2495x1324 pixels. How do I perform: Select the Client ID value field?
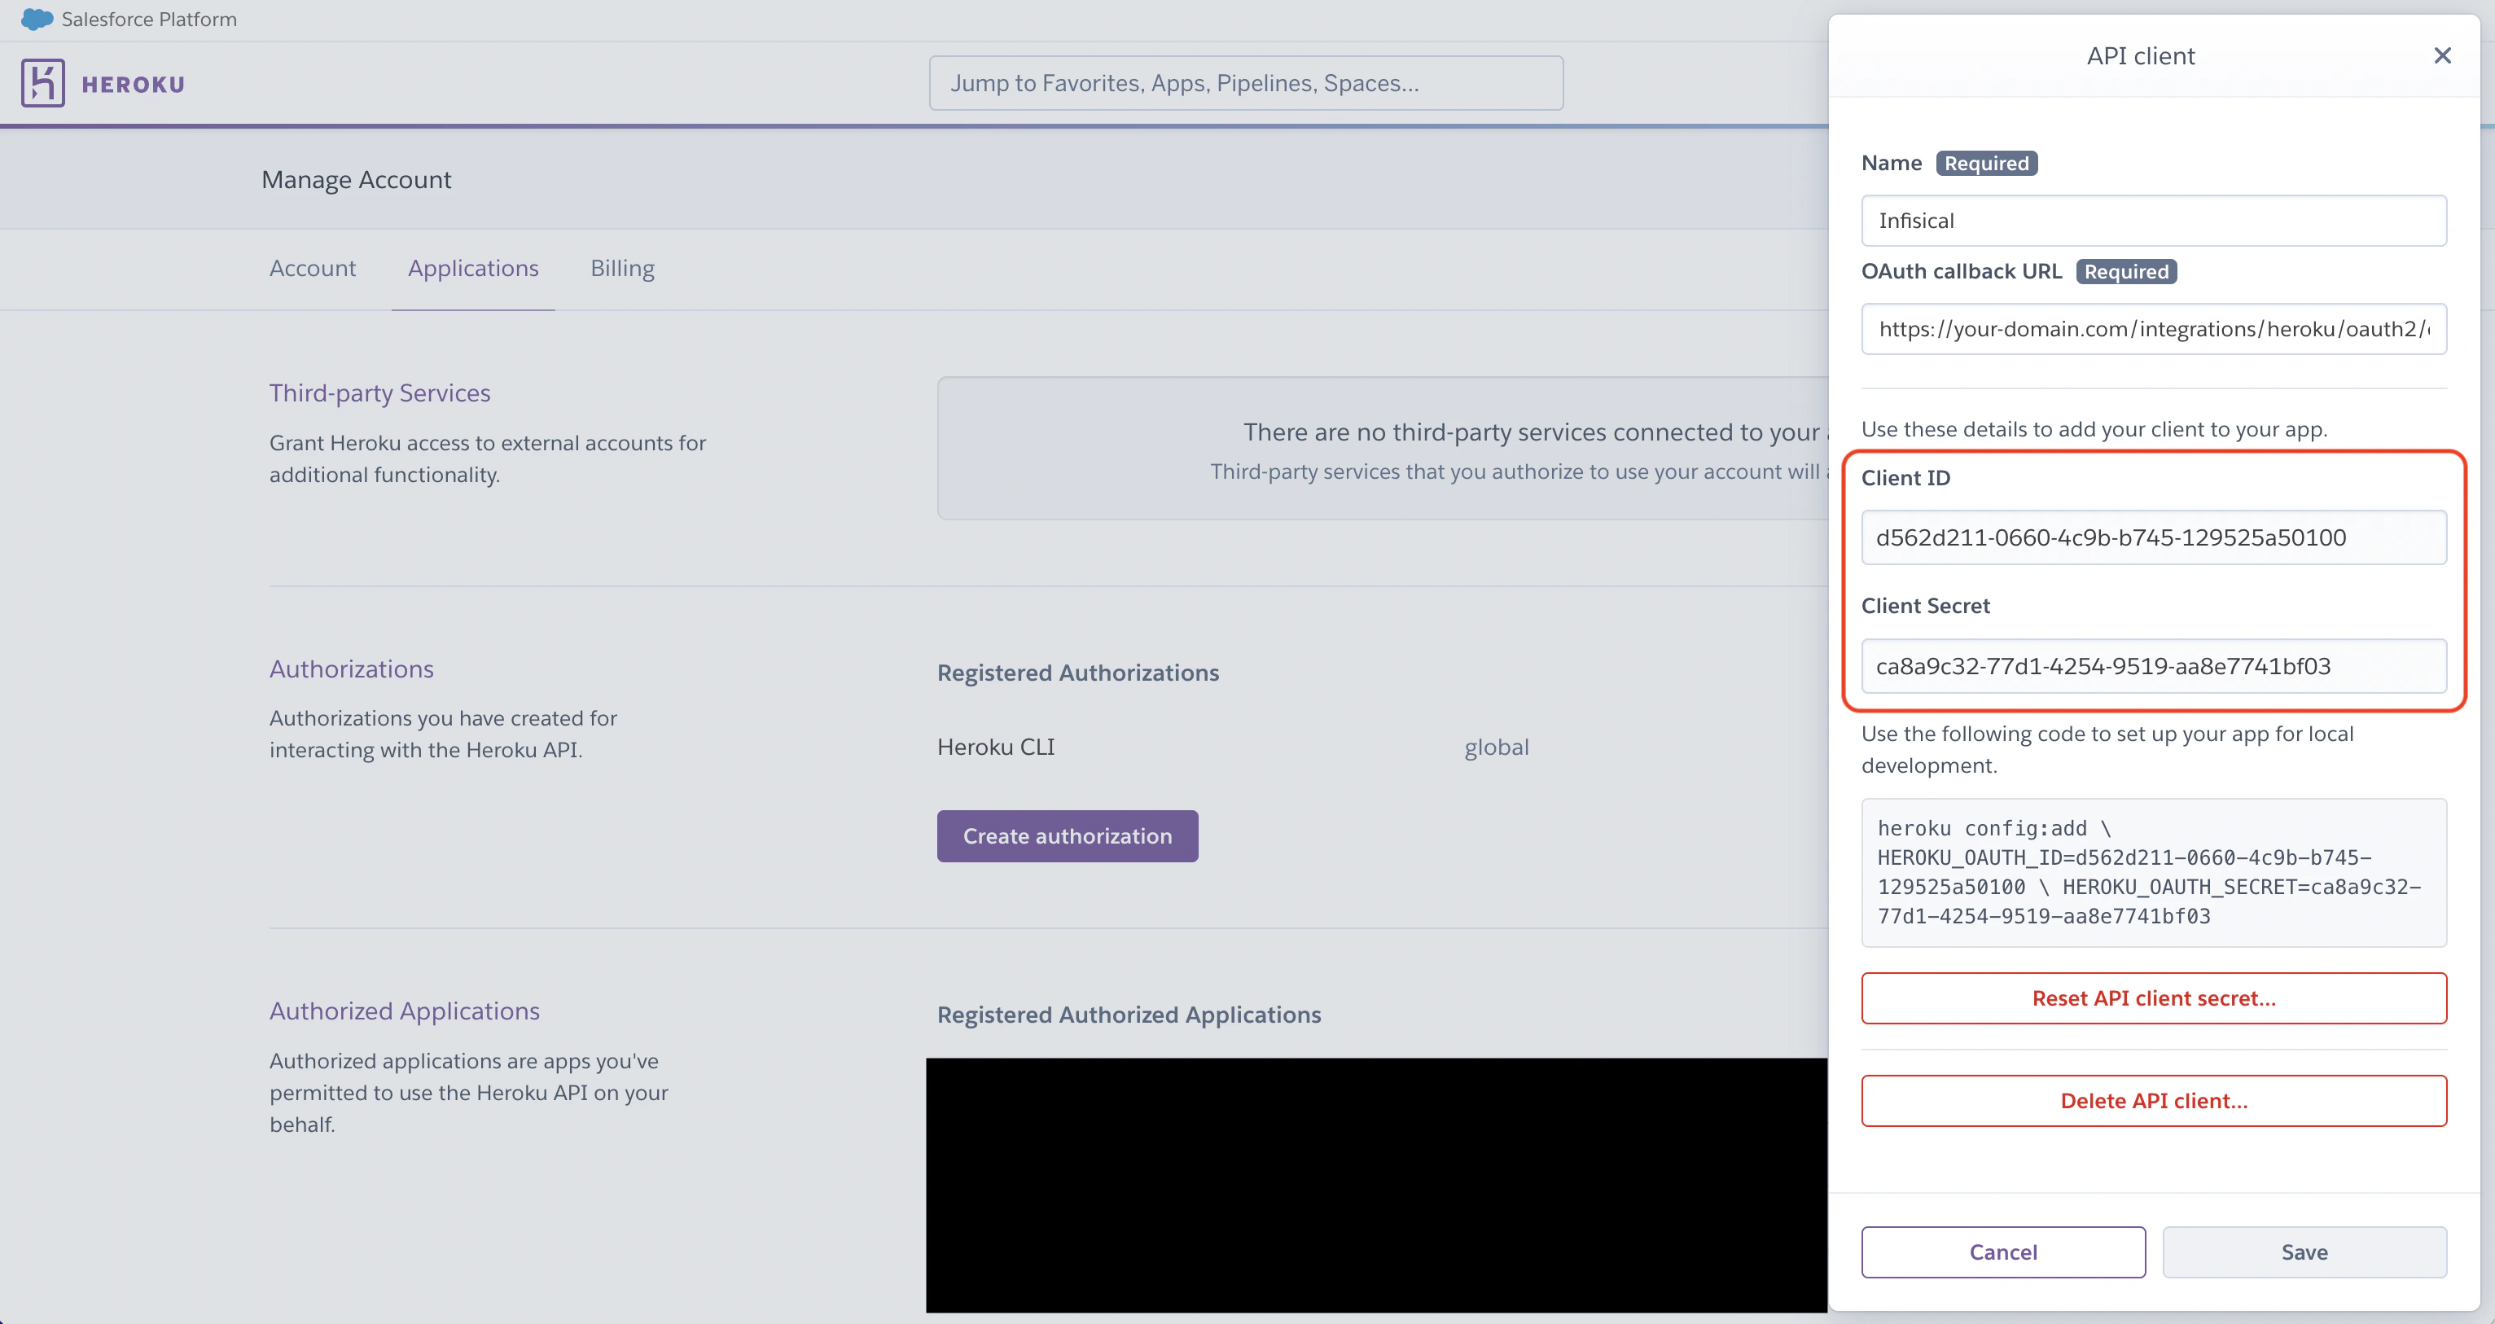2153,537
